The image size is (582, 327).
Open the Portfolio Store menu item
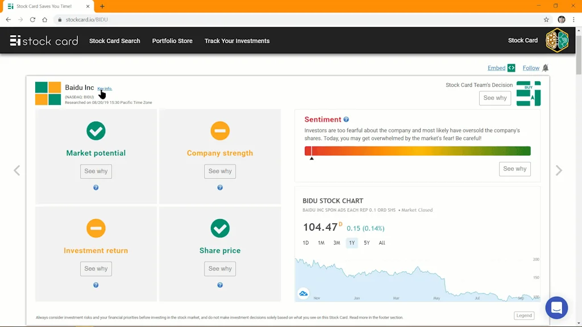tap(172, 41)
